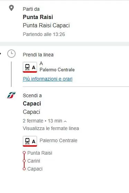Click Partendo alle 13:26 departure time
Viewport: 129px width, 193px height.
tap(44, 34)
